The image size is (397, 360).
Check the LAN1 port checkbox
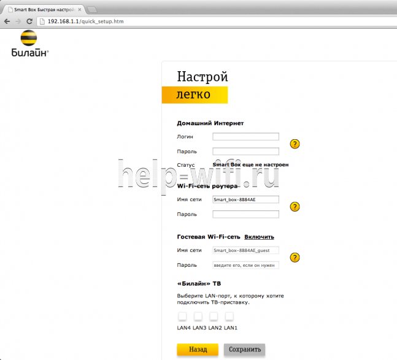point(229,316)
